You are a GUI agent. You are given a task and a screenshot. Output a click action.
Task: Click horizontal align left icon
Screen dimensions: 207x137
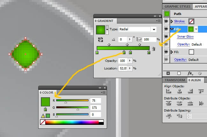[x=168, y=91]
